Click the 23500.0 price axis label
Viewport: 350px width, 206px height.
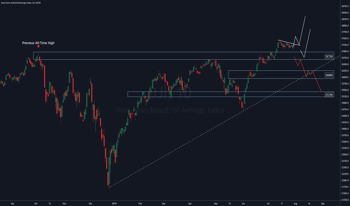pyautogui.click(x=345, y=142)
